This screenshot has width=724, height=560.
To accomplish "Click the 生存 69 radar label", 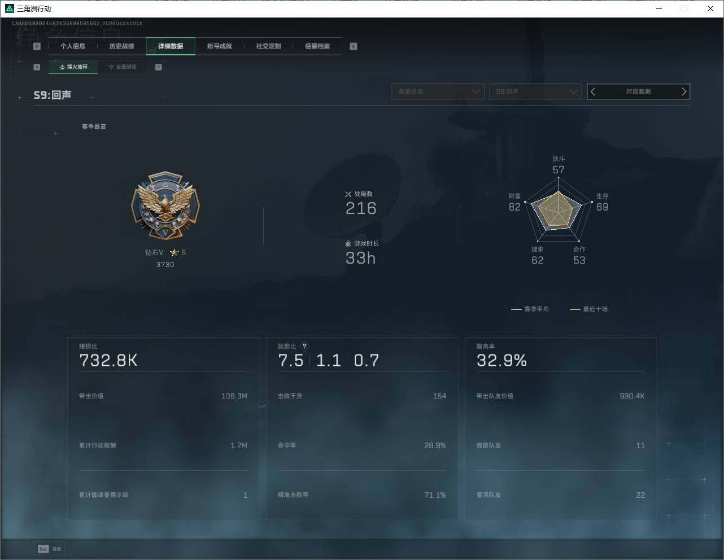I will coord(603,202).
